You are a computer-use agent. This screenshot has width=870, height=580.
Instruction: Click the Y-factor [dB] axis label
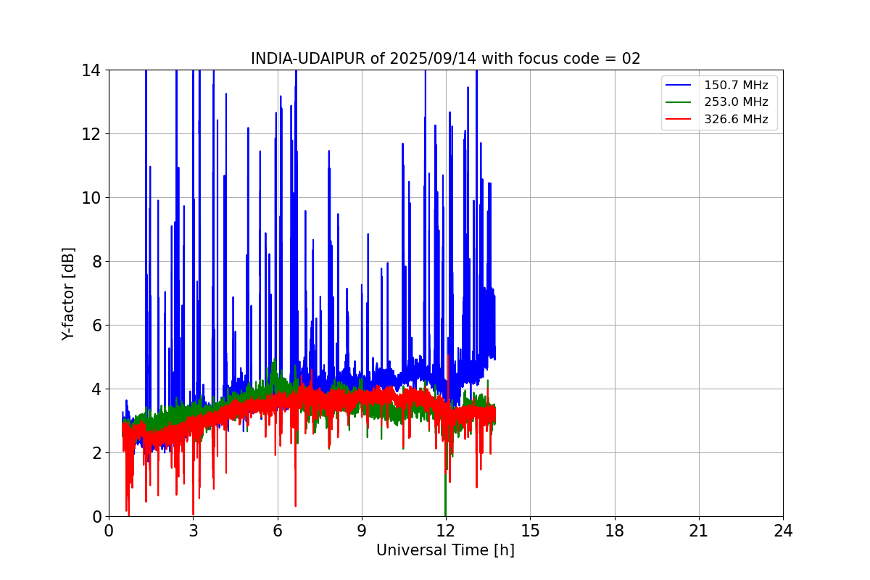[x=68, y=294]
